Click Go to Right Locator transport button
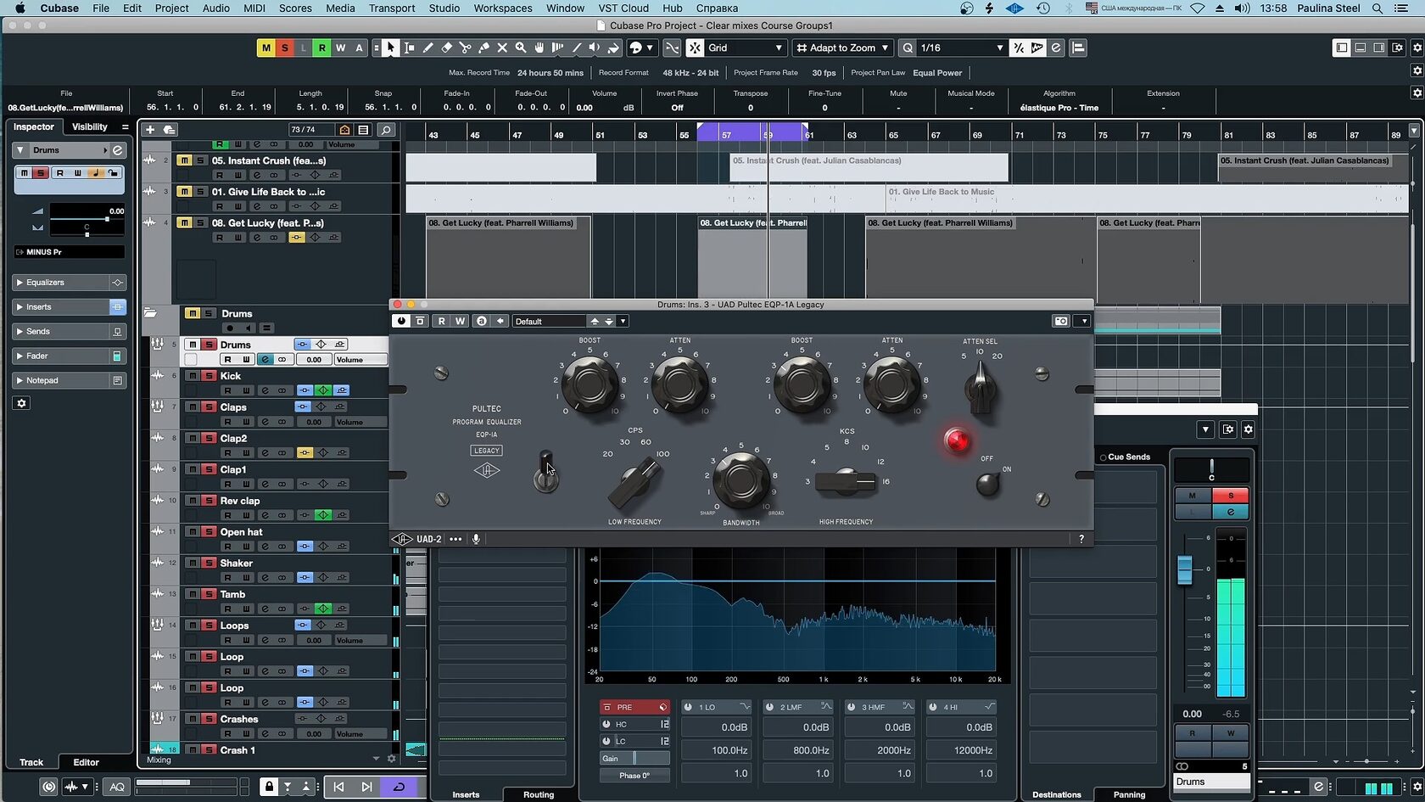 [366, 787]
